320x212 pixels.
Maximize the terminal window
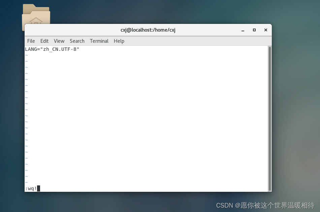pos(254,30)
